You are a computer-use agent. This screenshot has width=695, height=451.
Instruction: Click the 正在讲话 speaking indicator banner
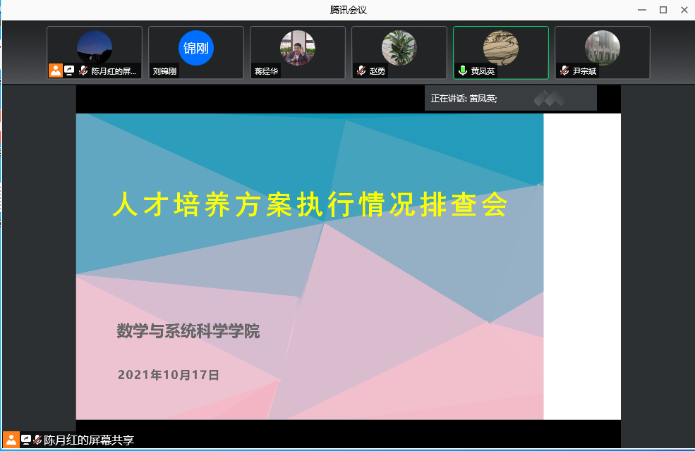[510, 99]
